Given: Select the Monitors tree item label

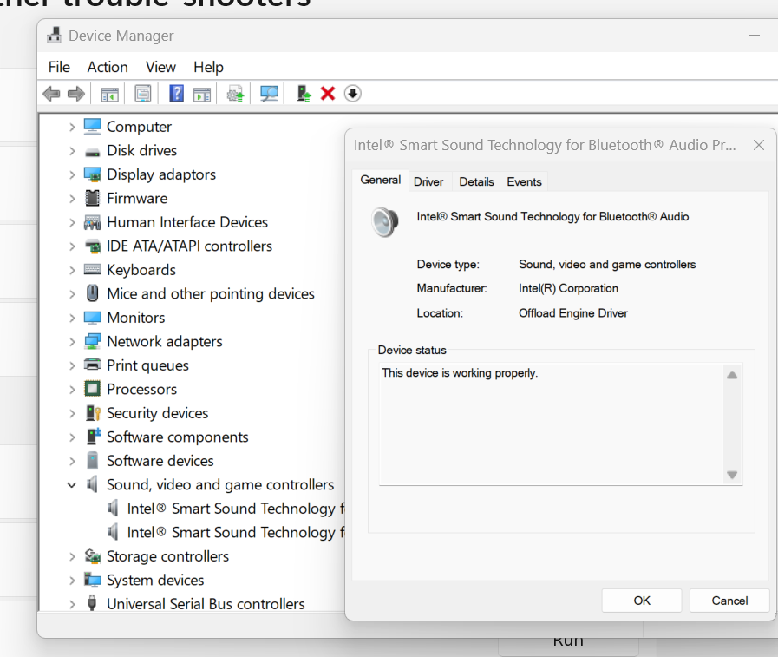Looking at the screenshot, I should pyautogui.click(x=136, y=318).
